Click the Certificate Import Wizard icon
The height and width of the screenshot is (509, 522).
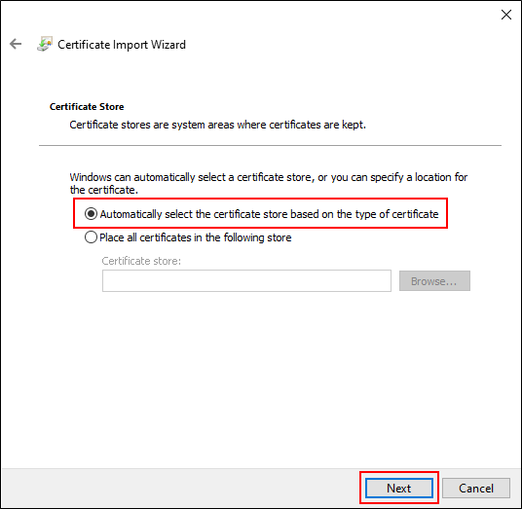tap(45, 44)
